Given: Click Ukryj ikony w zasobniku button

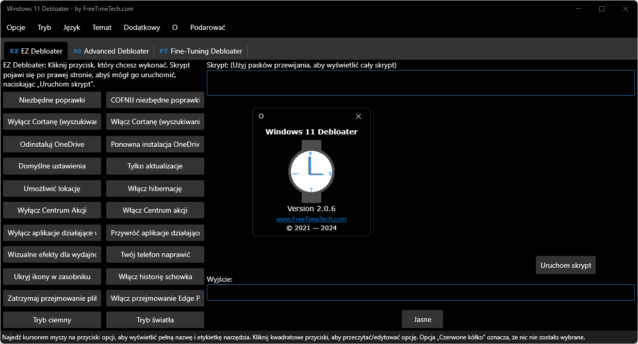Looking at the screenshot, I should click(x=52, y=277).
